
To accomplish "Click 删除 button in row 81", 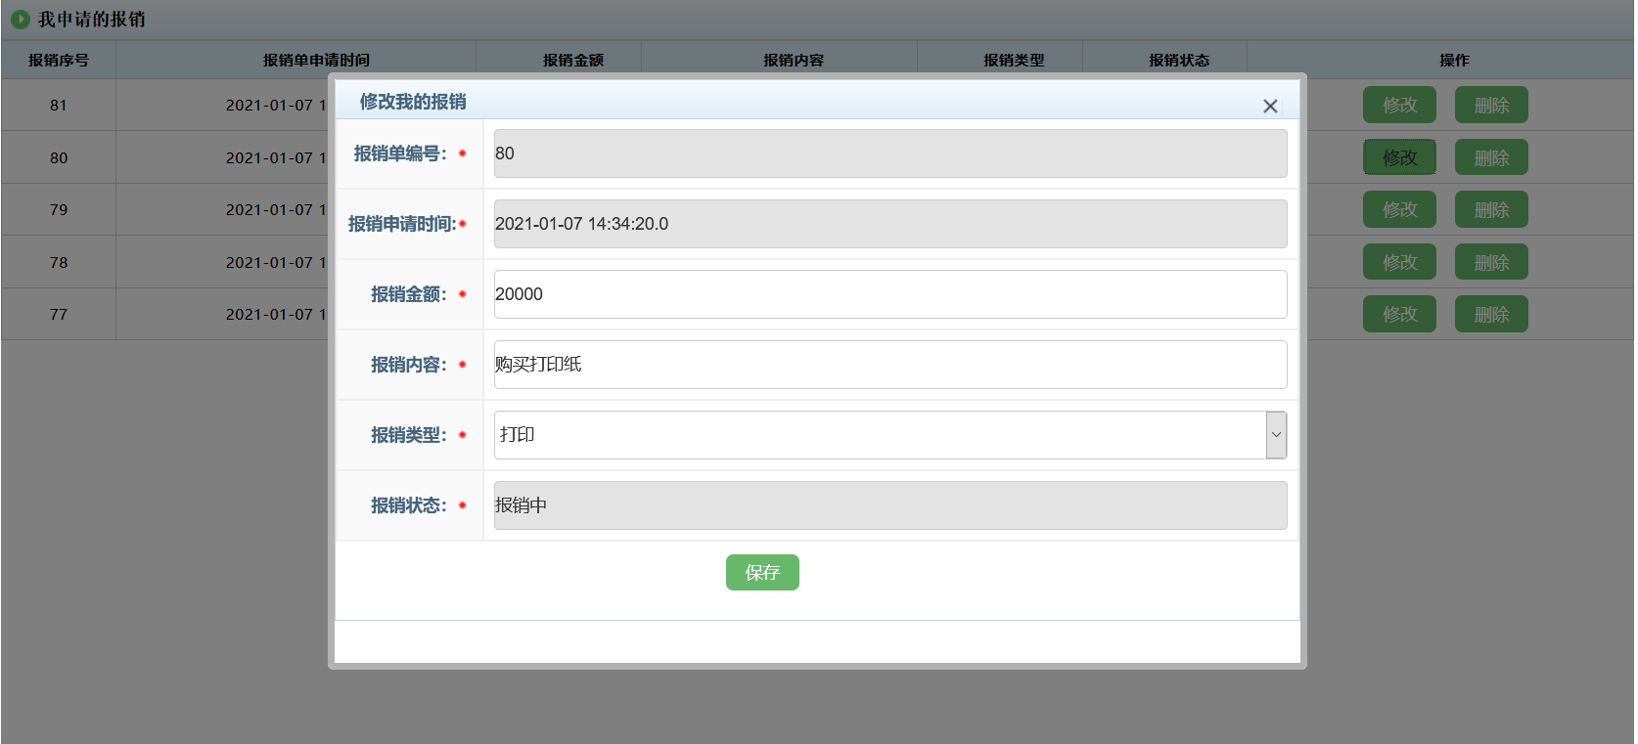I will coord(1491,105).
